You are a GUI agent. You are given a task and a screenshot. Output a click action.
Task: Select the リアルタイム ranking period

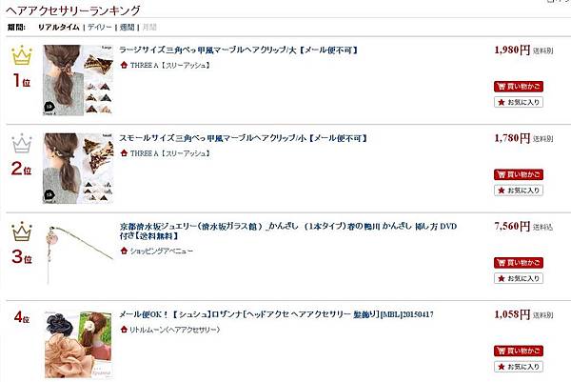coord(59,28)
